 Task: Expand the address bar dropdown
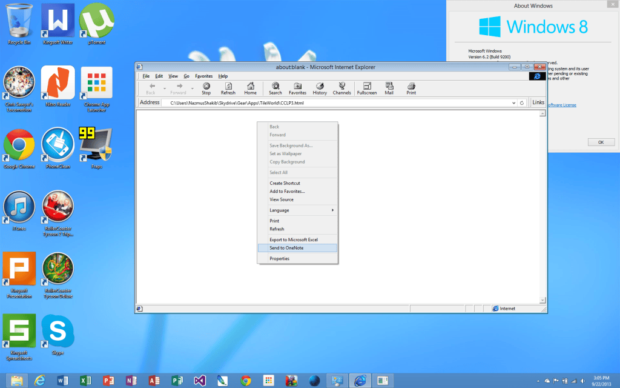point(513,103)
